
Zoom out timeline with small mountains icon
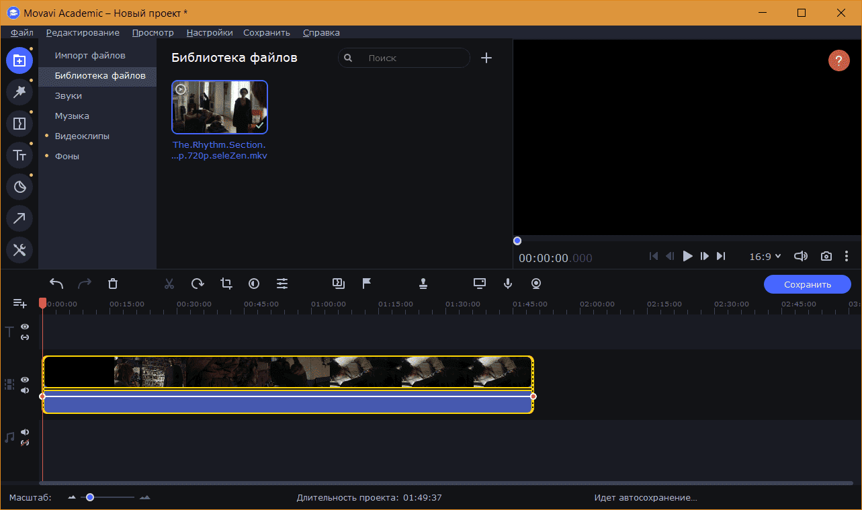coord(73,498)
